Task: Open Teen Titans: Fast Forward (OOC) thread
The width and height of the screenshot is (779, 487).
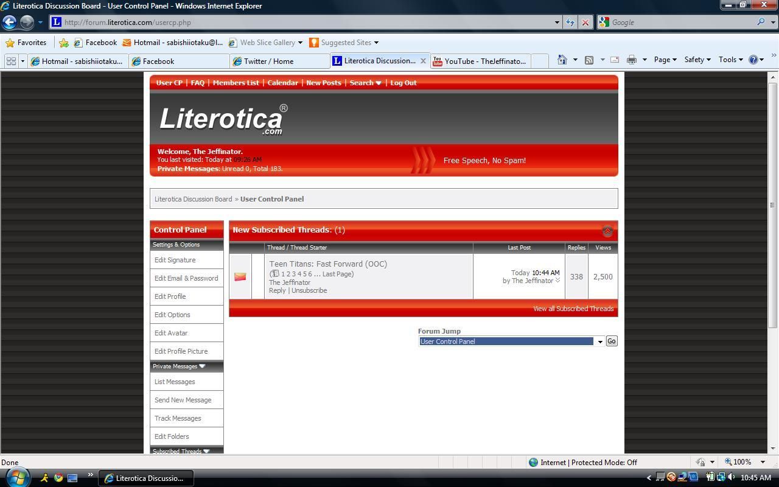Action: (328, 264)
